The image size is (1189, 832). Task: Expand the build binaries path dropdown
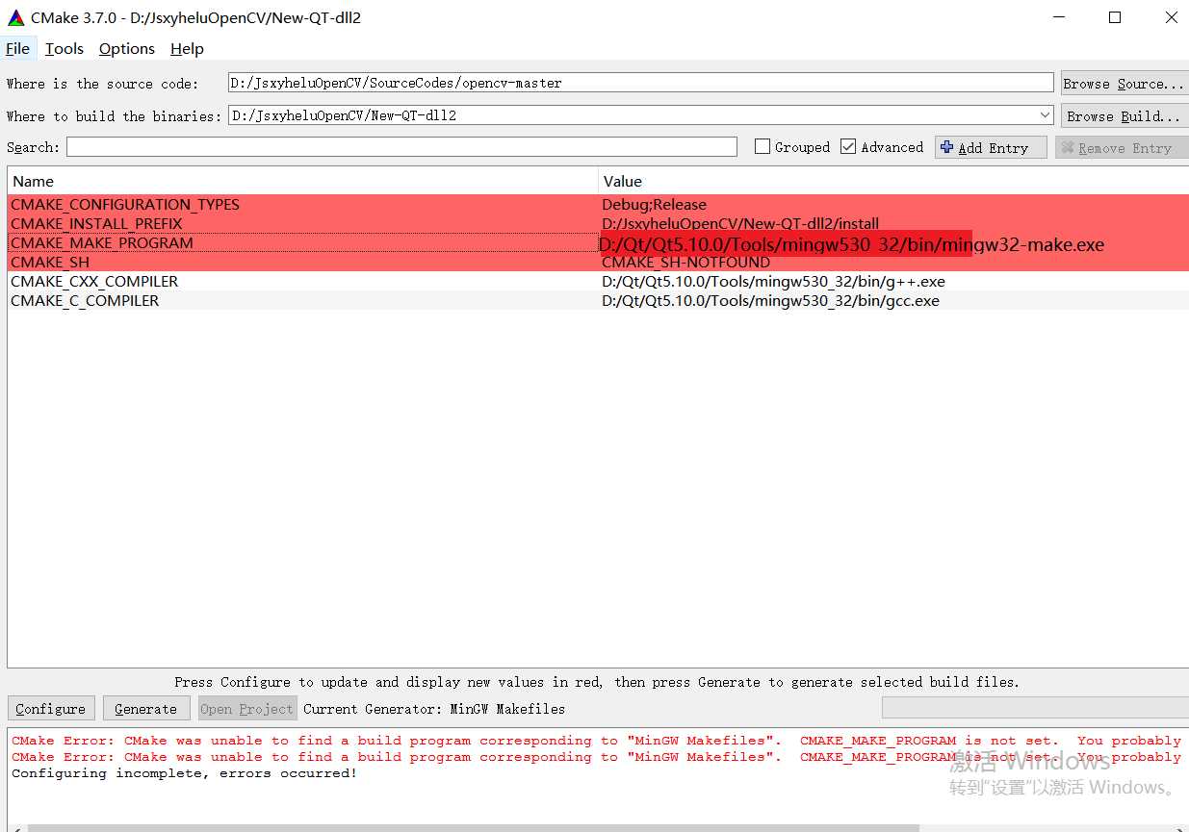pos(1046,115)
